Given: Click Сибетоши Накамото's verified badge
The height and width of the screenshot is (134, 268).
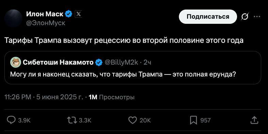Looking at the screenshot, I should [x=99, y=63].
